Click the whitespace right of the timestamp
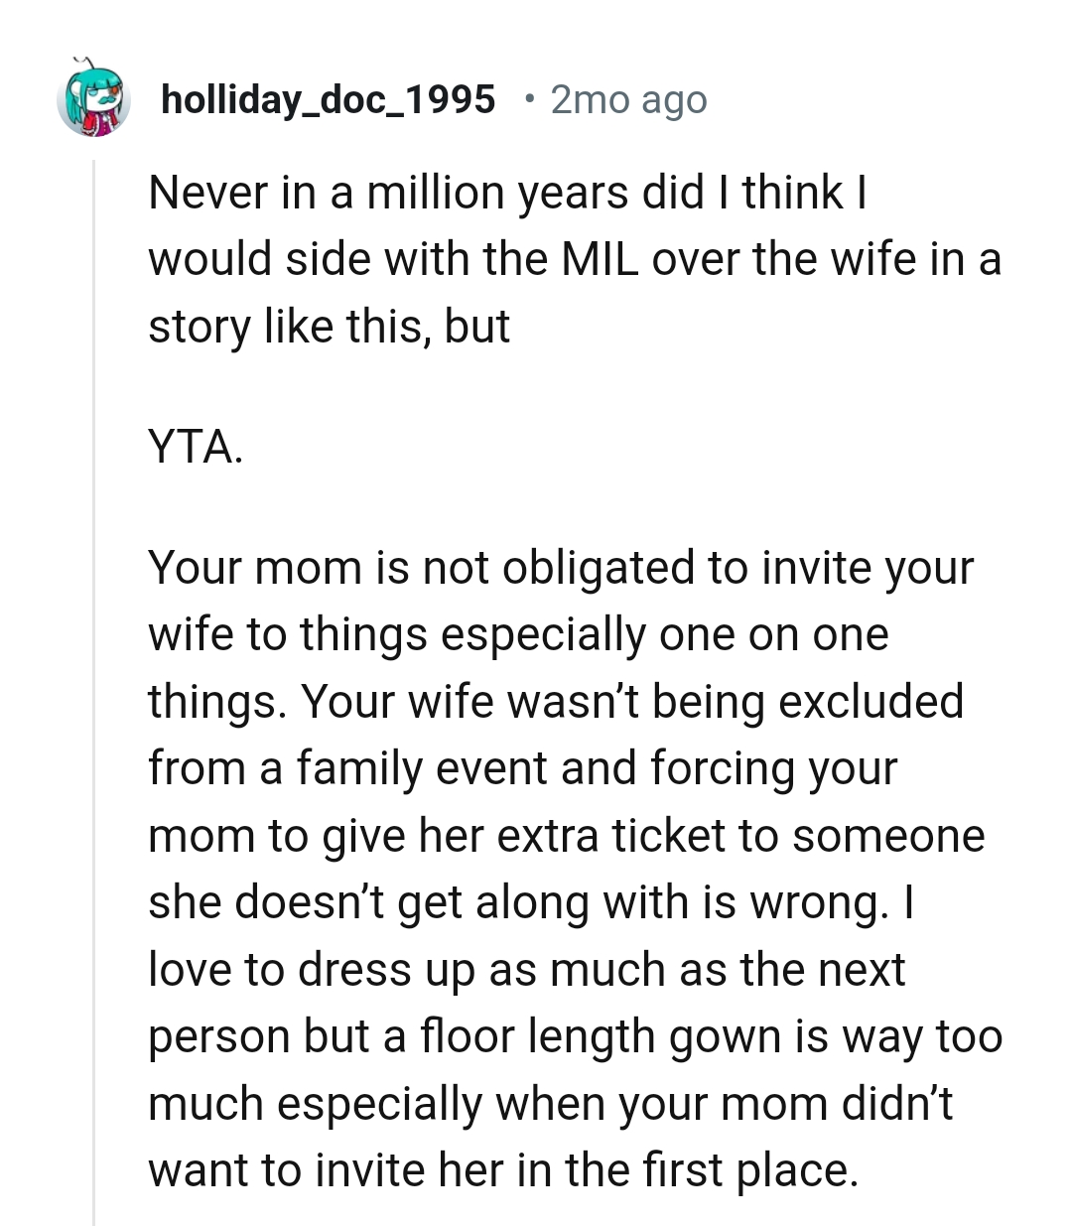 click(844, 99)
